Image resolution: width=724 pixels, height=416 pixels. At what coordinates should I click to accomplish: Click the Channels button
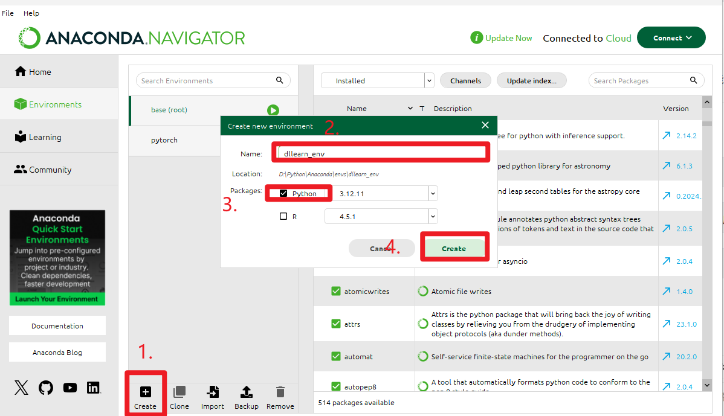point(465,80)
